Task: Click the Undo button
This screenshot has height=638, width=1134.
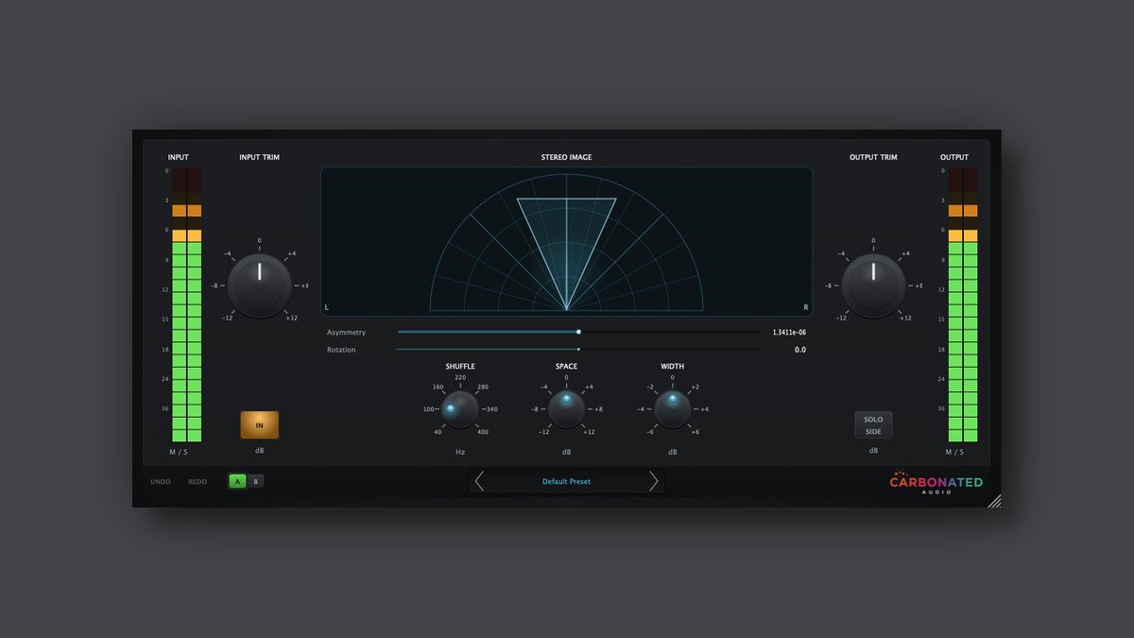Action: 161,482
